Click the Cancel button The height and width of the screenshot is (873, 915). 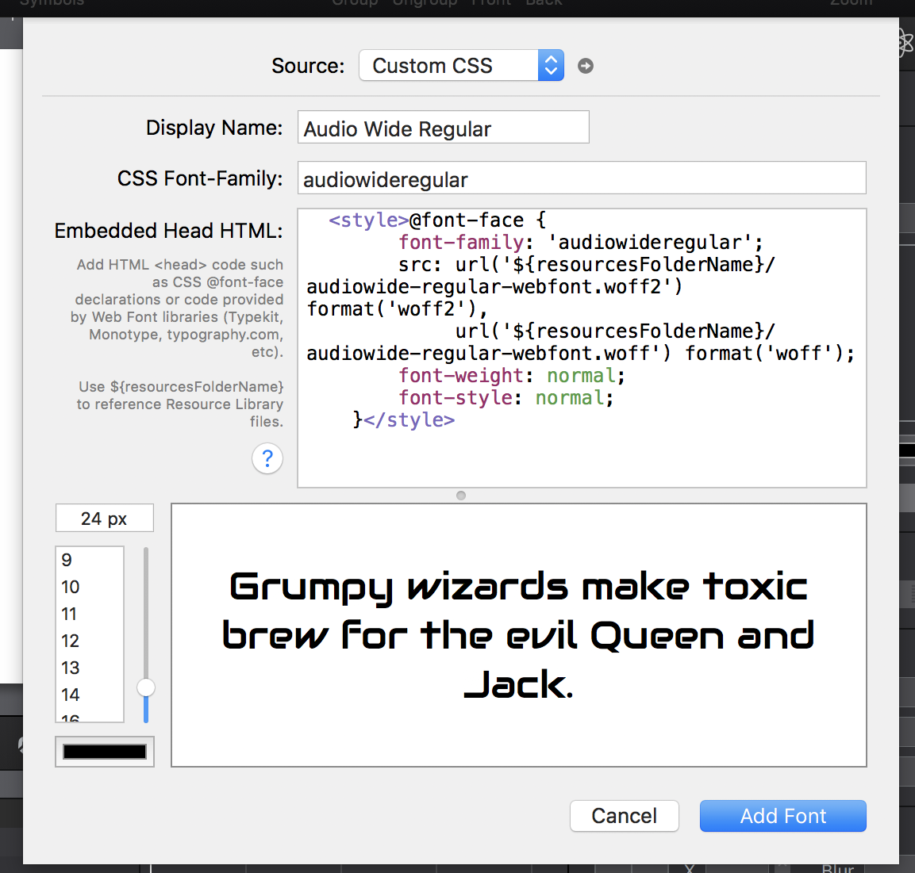[624, 815]
